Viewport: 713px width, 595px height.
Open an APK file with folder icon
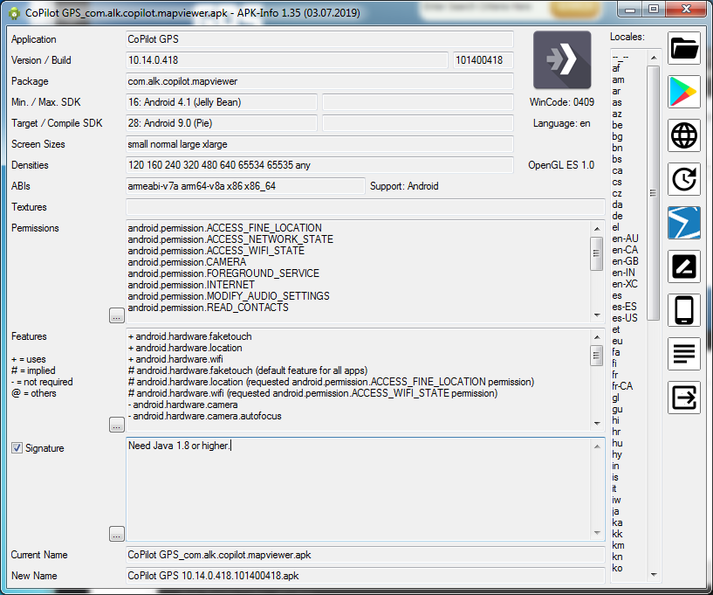pyautogui.click(x=684, y=48)
